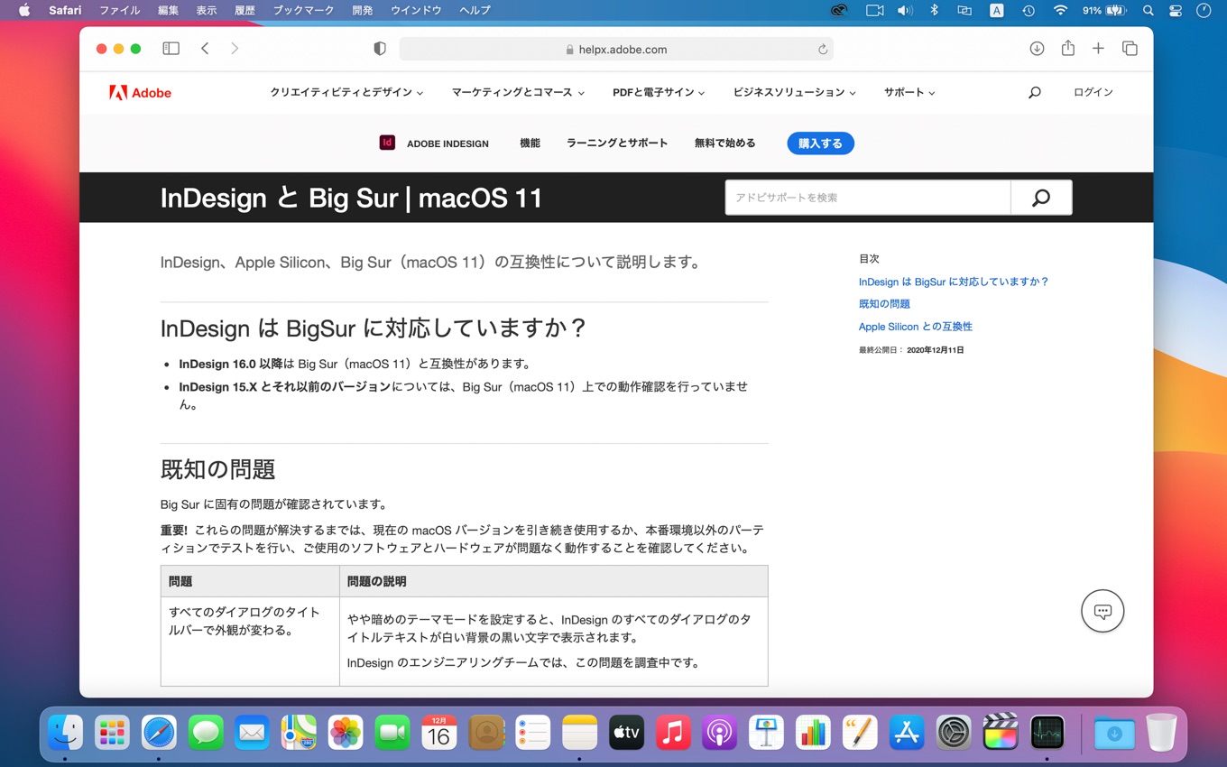Viewport: 1227px width, 767px height.
Task: Jump to 既知の問題 in the contents
Action: (x=884, y=304)
